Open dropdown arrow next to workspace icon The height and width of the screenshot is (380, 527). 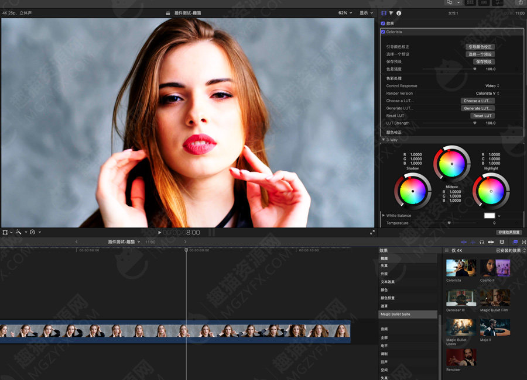click(x=458, y=2)
